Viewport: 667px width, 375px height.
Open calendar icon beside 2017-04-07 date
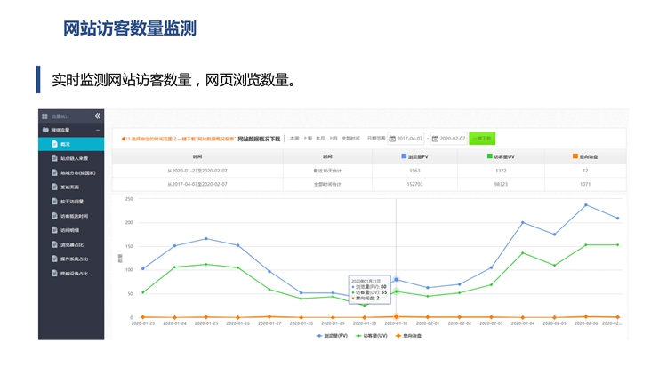click(x=393, y=139)
